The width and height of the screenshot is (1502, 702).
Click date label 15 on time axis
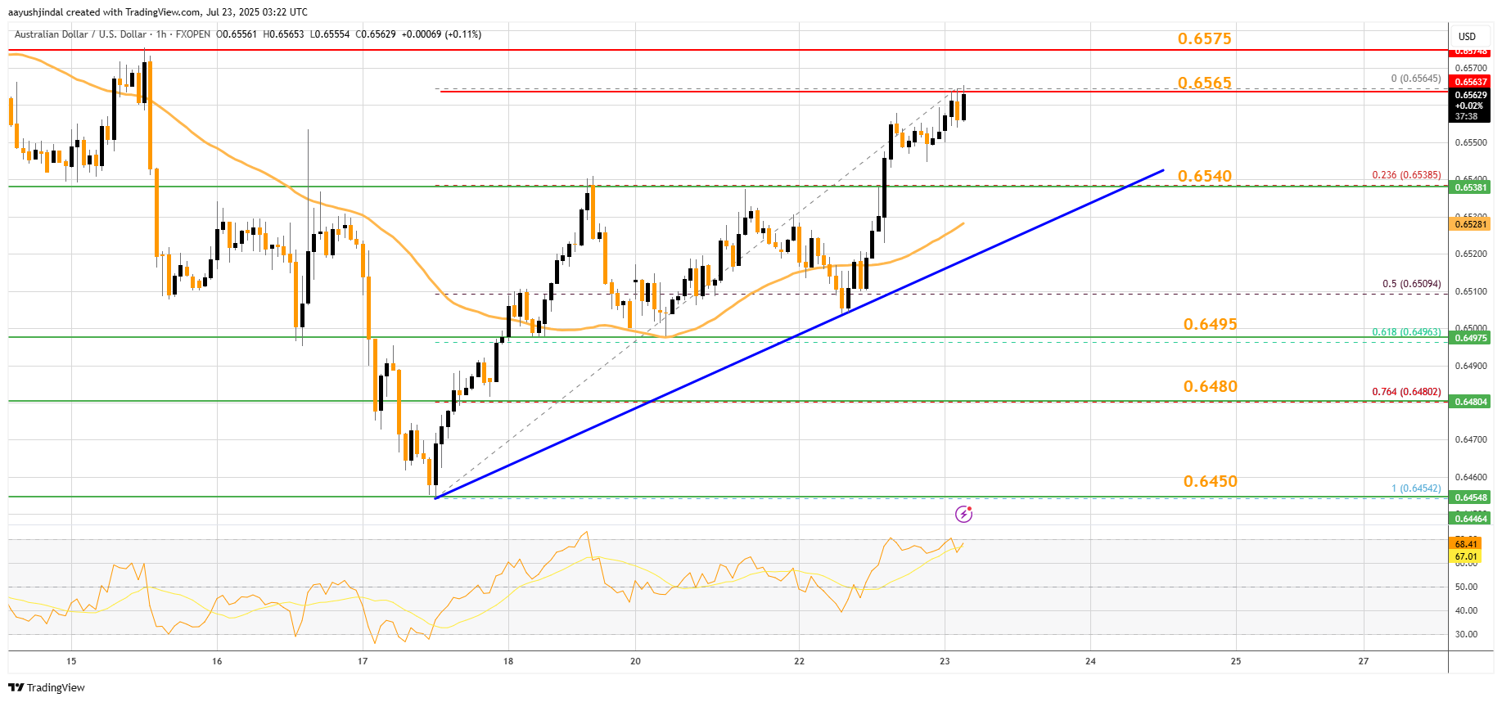71,661
